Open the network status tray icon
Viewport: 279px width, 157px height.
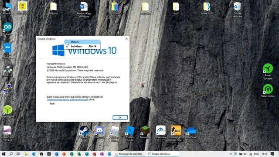pos(251,154)
